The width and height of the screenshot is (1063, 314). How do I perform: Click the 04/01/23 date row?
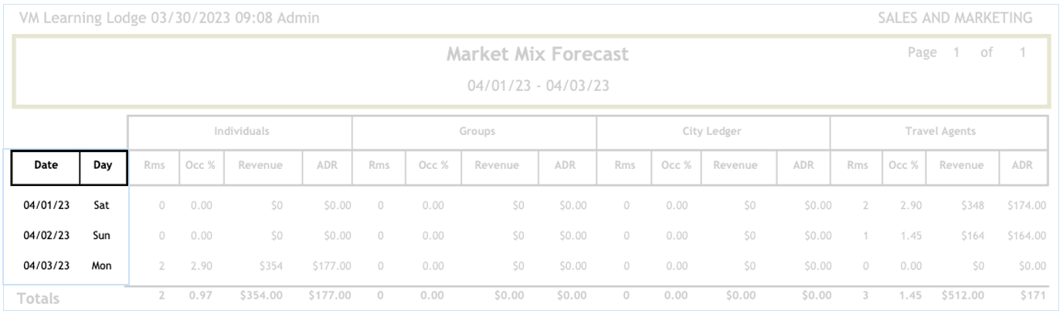click(46, 206)
